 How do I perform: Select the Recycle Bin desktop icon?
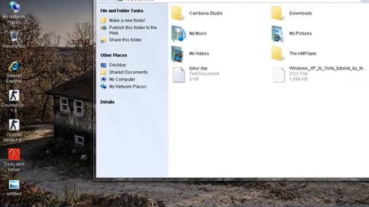[14, 40]
